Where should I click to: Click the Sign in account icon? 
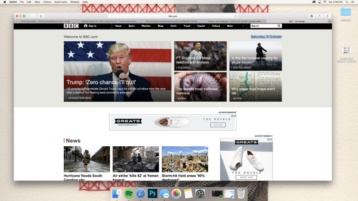86,26
